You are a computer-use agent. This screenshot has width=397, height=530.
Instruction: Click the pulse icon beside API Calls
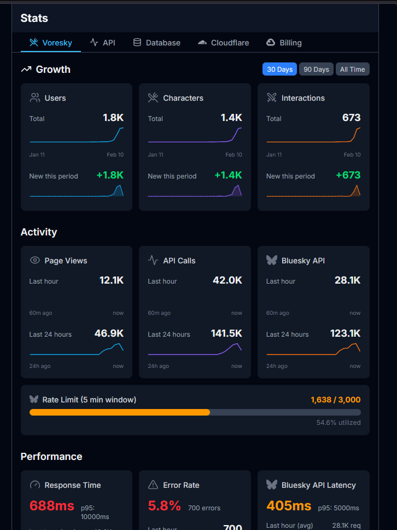pos(153,261)
